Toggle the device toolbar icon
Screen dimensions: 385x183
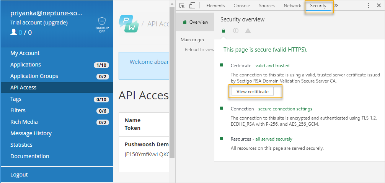tap(192, 6)
